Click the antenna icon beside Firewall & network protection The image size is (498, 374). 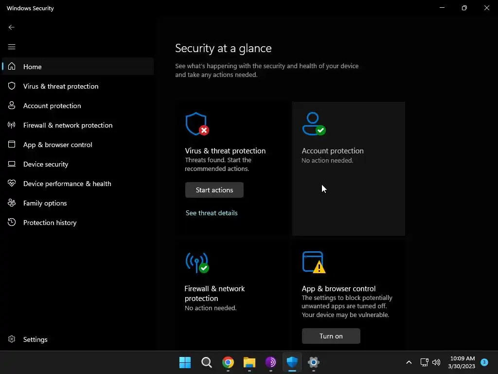click(12, 125)
